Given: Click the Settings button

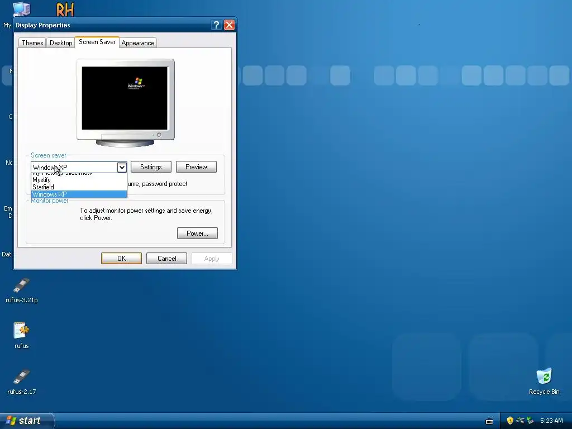Looking at the screenshot, I should click(151, 167).
